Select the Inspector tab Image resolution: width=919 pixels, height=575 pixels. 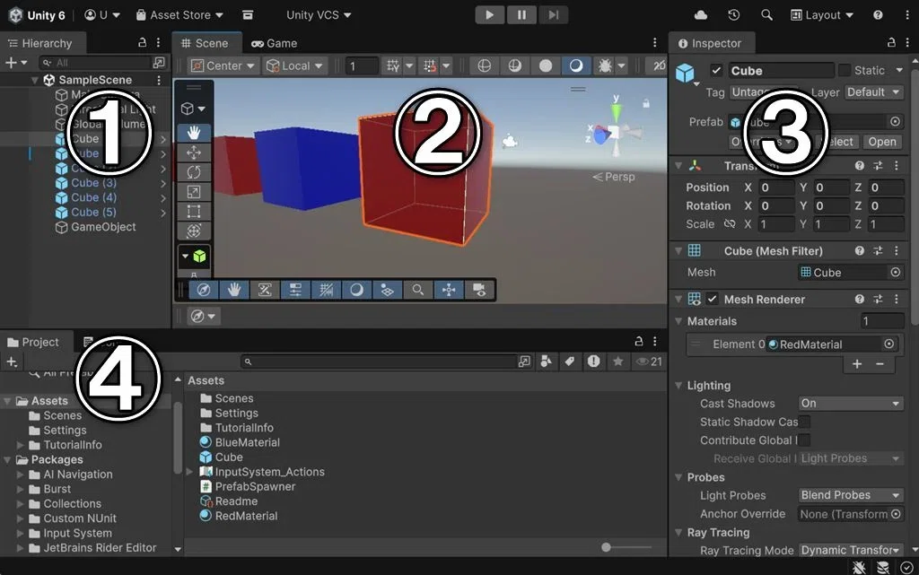711,43
